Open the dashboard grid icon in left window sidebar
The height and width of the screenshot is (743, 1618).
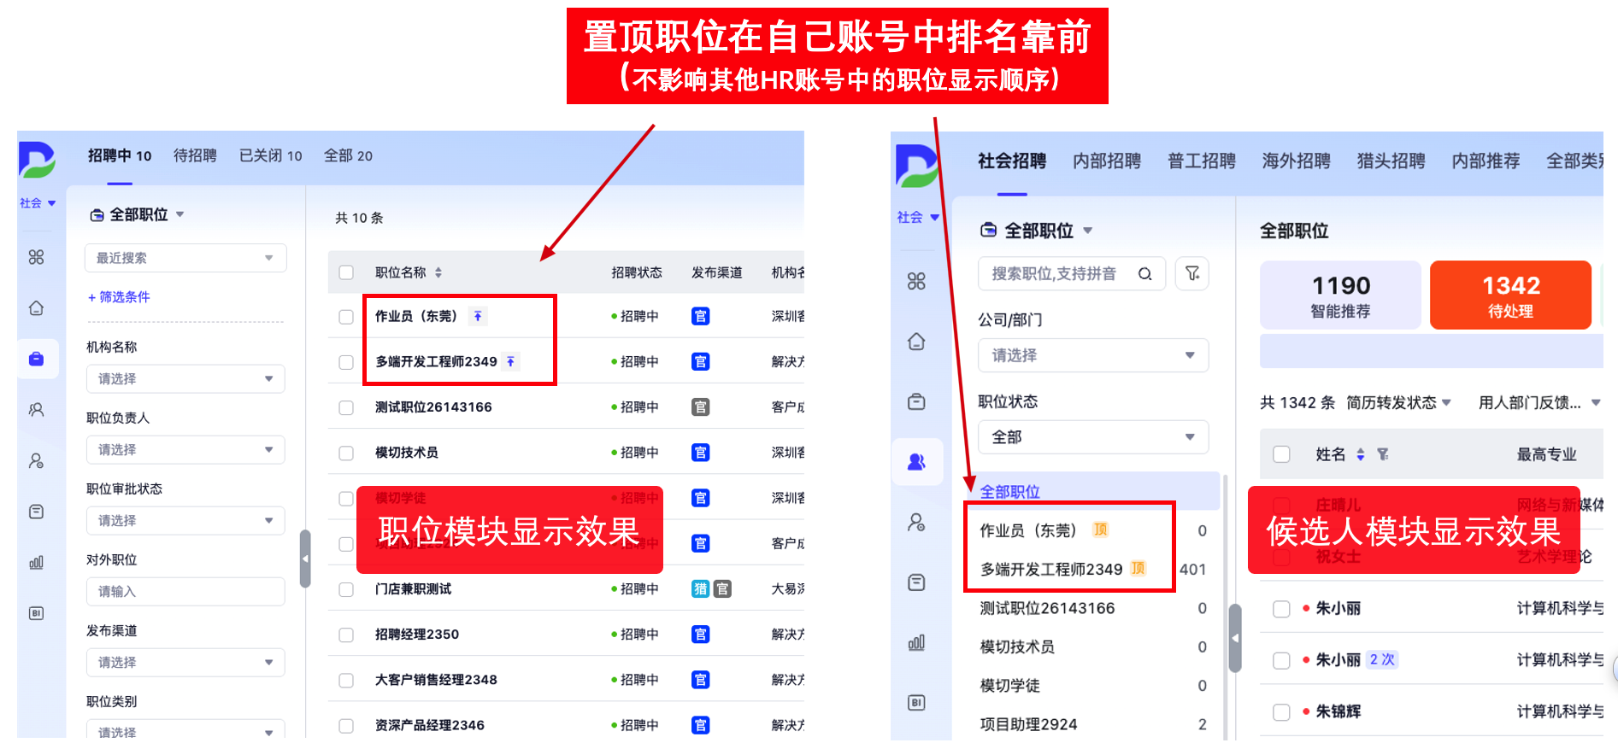pyautogui.click(x=36, y=257)
